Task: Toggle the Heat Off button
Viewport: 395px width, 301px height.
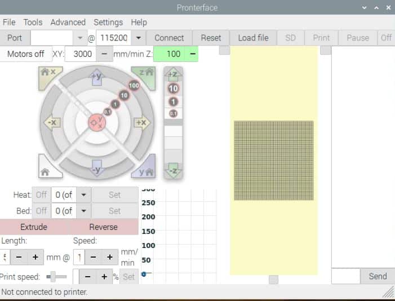Action: (x=41, y=194)
